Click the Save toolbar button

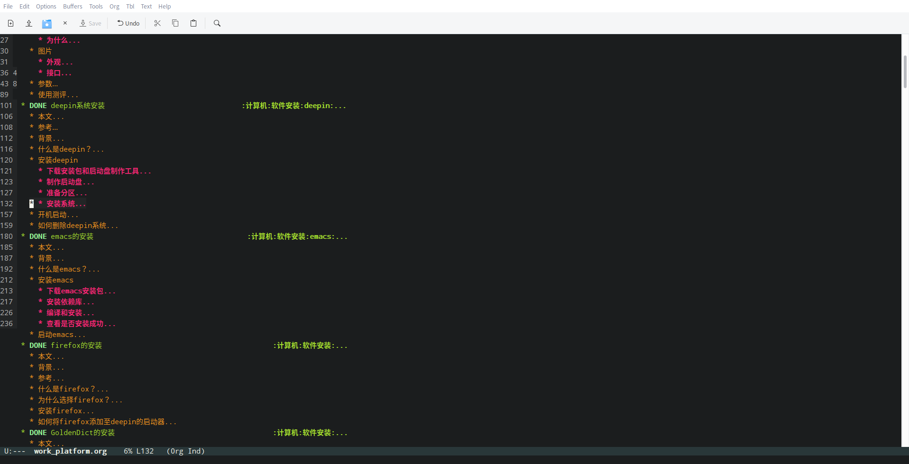pyautogui.click(x=91, y=23)
